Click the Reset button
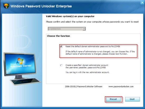The image size is (145, 109). [113, 99]
